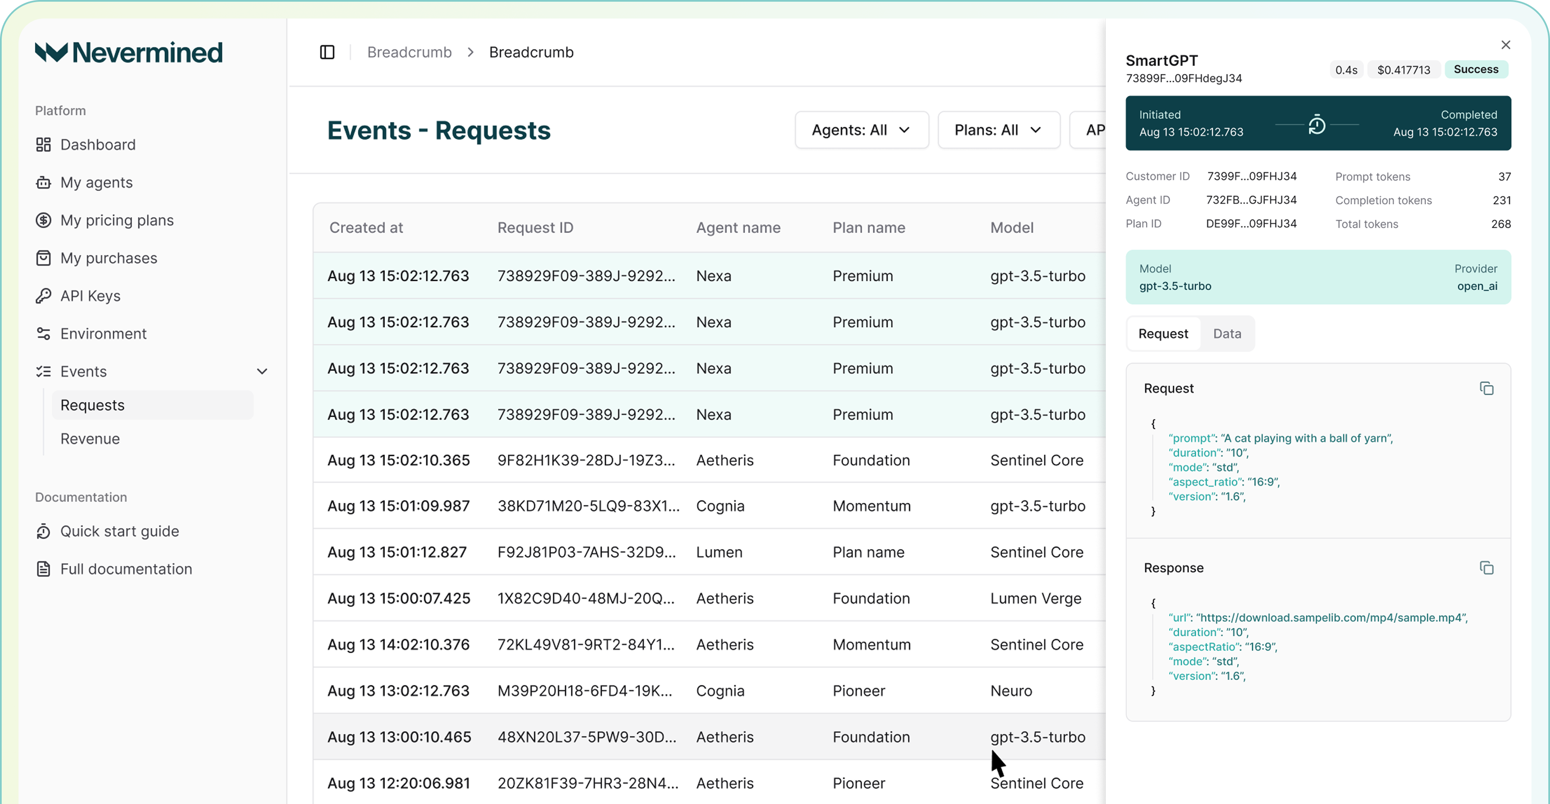Copy the Response JSON payload

1487,568
